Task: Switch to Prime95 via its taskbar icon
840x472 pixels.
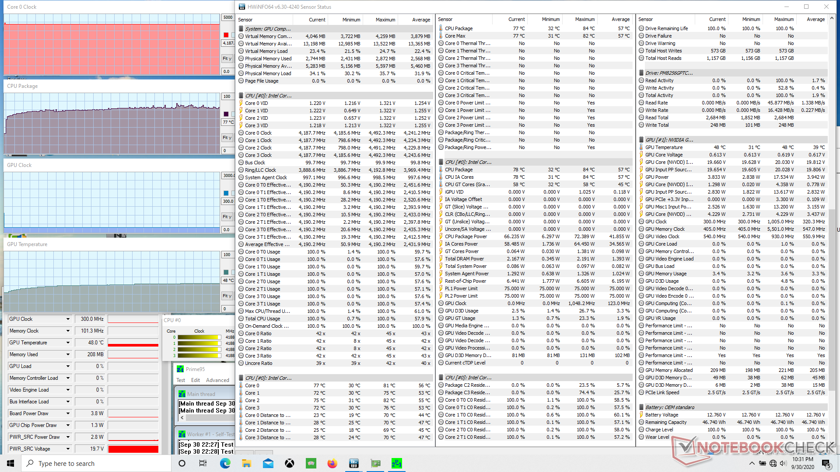Action: (x=396, y=463)
